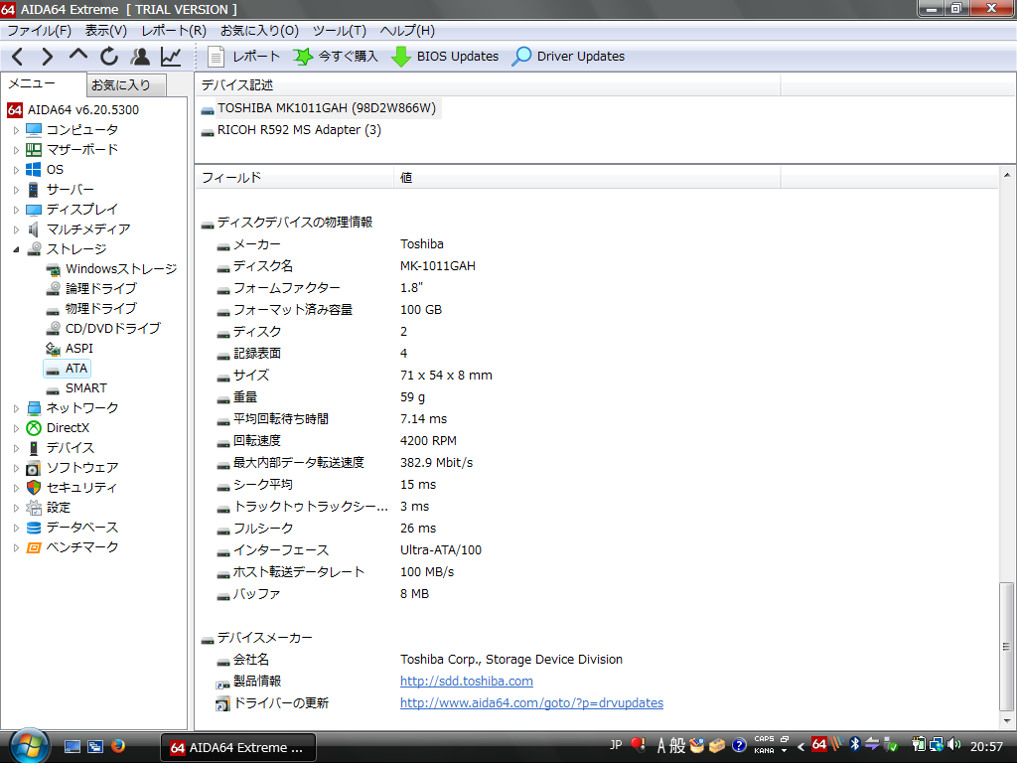Click the 設定 gear icon

[34, 508]
